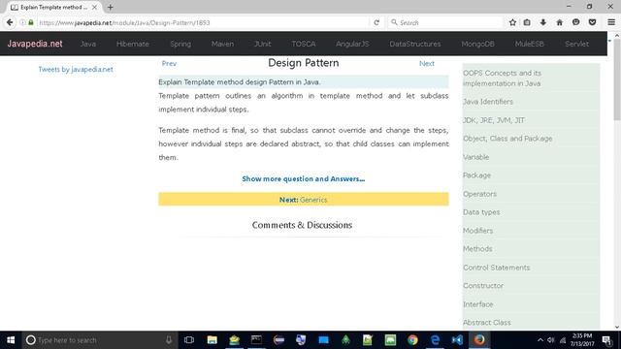The image size is (621, 349).
Task: Open the Windows Start menu
Action: pyautogui.click(x=11, y=340)
